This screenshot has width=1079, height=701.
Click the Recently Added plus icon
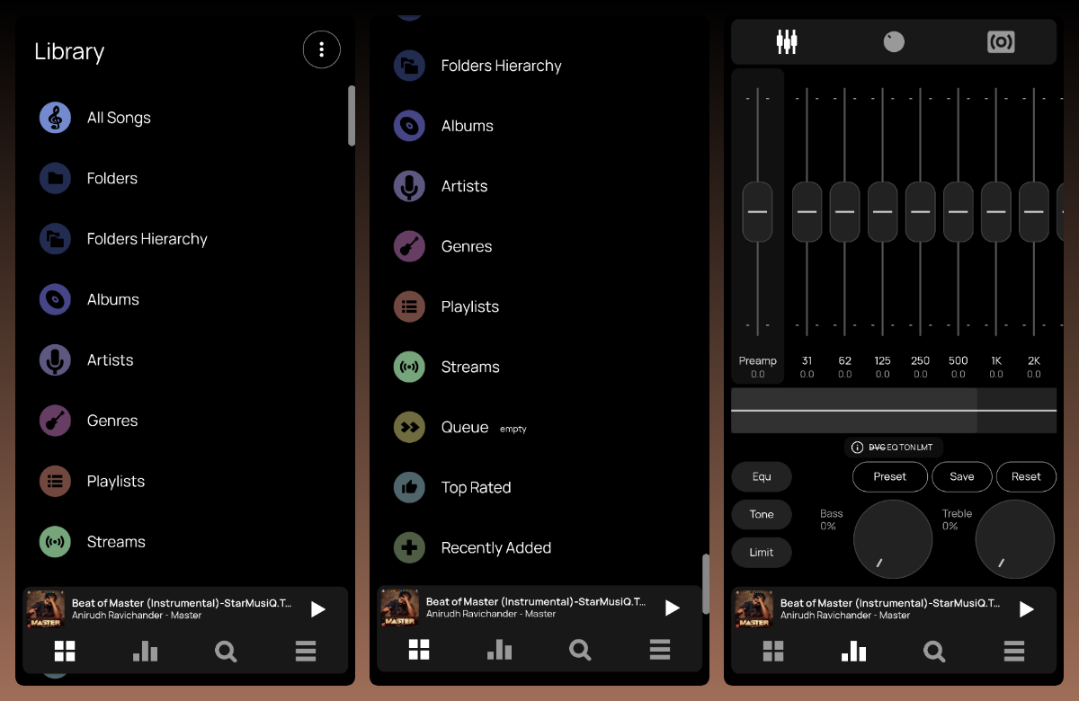coord(409,547)
